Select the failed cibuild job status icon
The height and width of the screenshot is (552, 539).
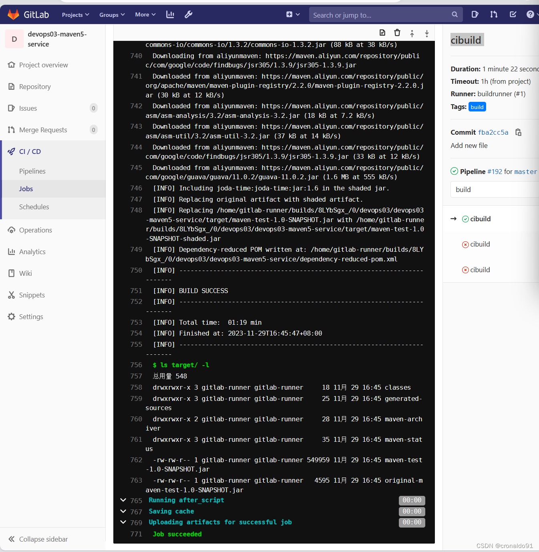[x=465, y=244]
